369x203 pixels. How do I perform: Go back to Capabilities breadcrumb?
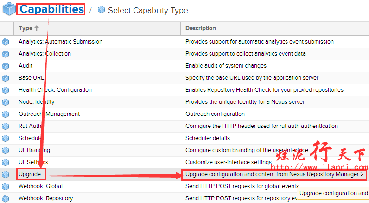(x=51, y=10)
